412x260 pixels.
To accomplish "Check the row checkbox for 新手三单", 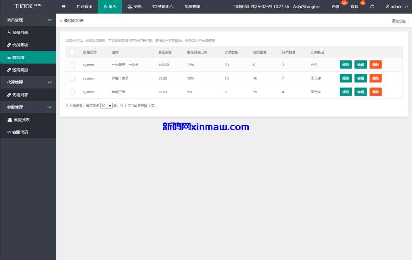I will coord(72,92).
